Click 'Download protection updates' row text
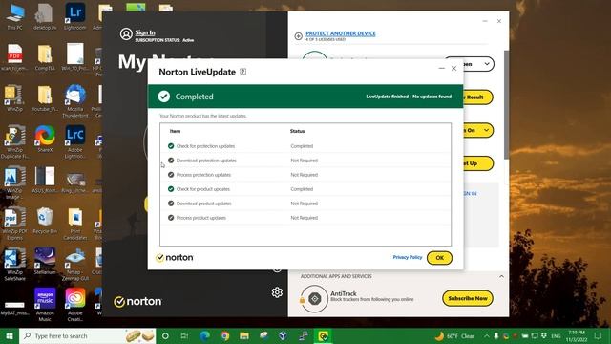The image size is (611, 344). (206, 161)
